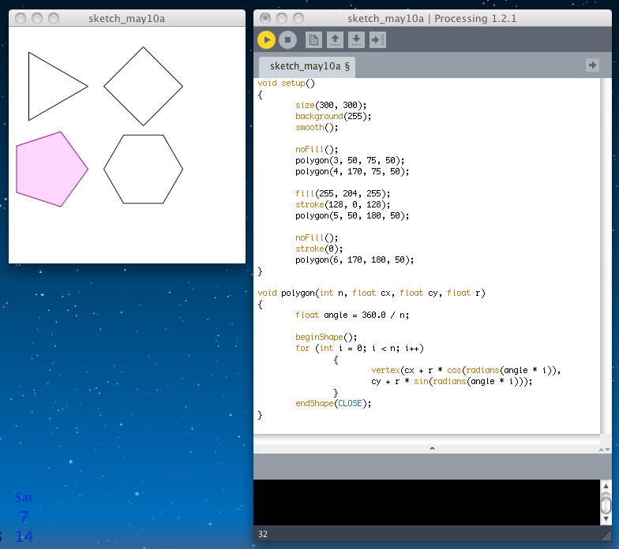Click the Processing editor window title bar

pos(432,18)
